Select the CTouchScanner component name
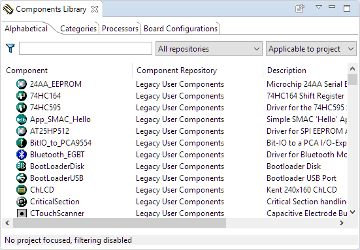 click(x=57, y=213)
